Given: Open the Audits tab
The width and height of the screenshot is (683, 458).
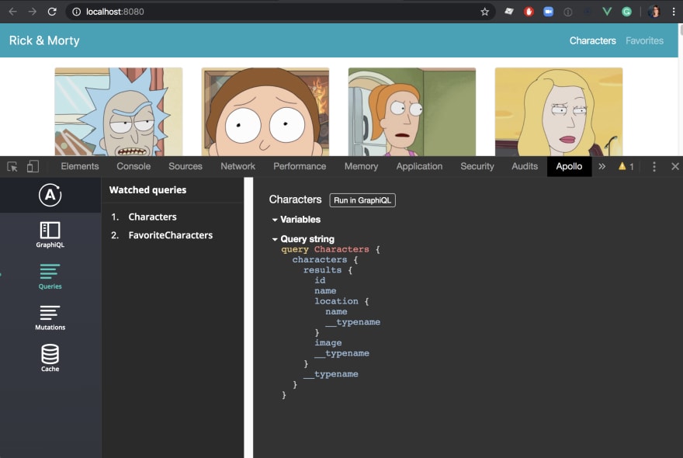Looking at the screenshot, I should (x=525, y=166).
